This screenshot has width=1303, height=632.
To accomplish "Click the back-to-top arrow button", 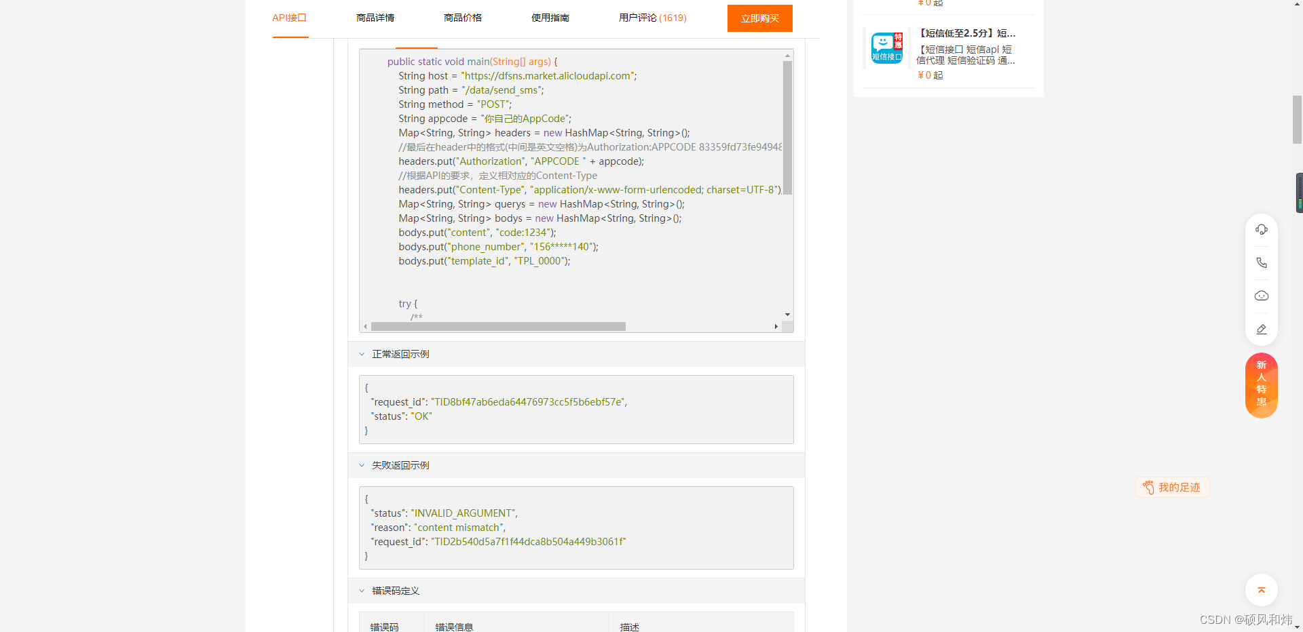I will tap(1261, 590).
